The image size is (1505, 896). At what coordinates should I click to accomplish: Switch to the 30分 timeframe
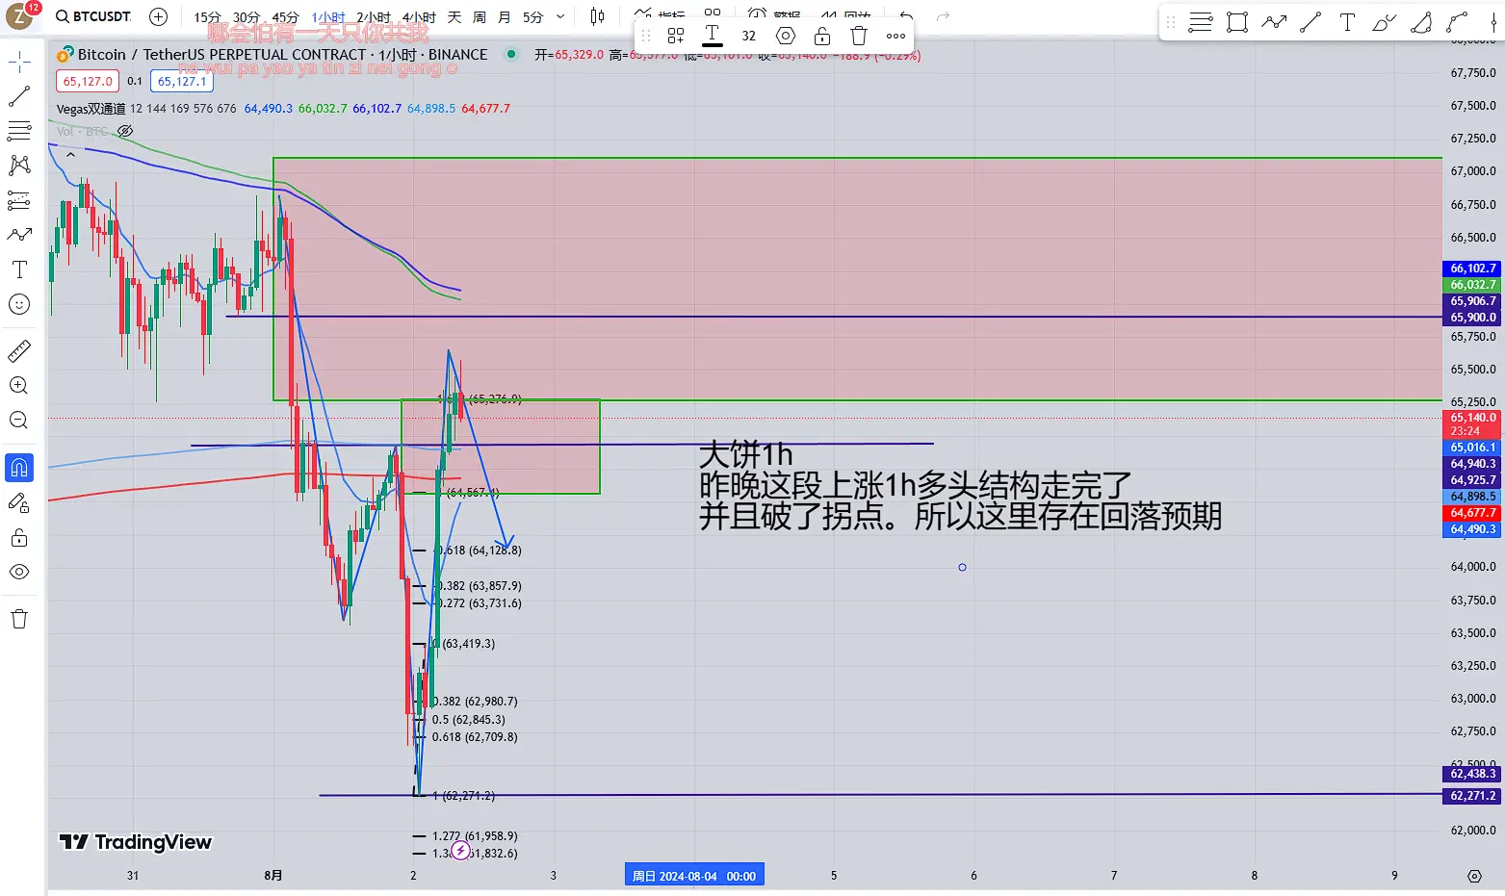coord(247,17)
